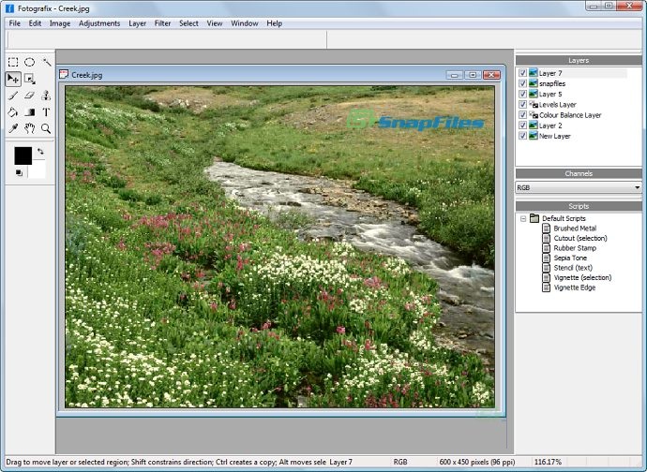The height and width of the screenshot is (472, 647).
Task: Select Layer 2 in Layers panel
Action: (x=550, y=125)
